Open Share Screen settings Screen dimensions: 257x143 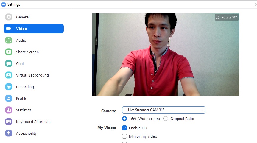click(34, 52)
